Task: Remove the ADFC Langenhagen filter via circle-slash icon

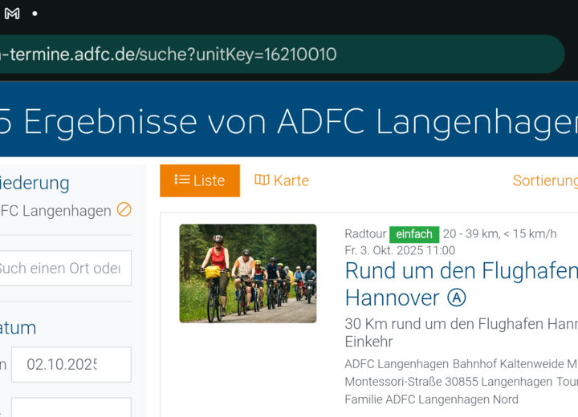Action: pos(124,209)
